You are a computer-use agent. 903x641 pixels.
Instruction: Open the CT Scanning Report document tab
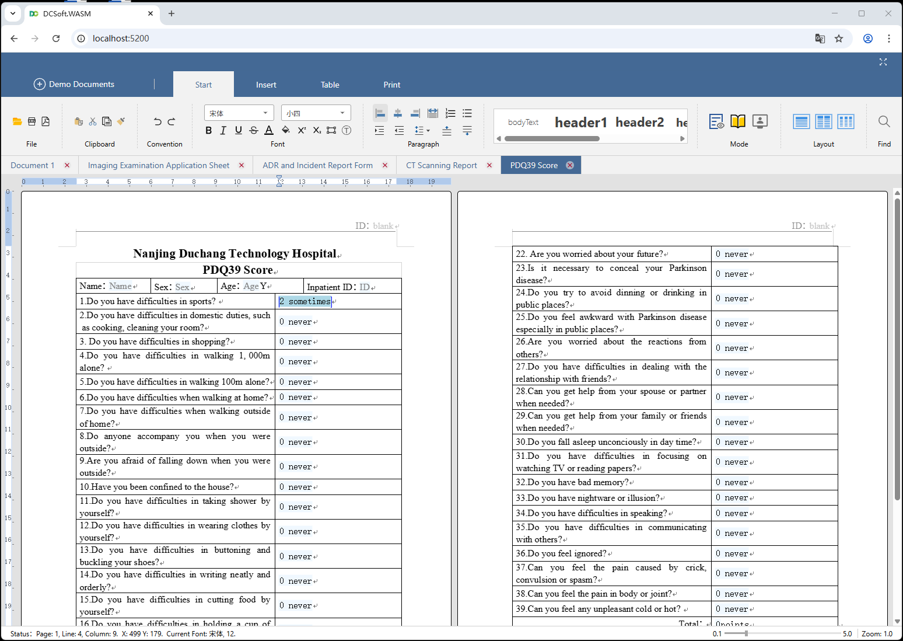441,165
